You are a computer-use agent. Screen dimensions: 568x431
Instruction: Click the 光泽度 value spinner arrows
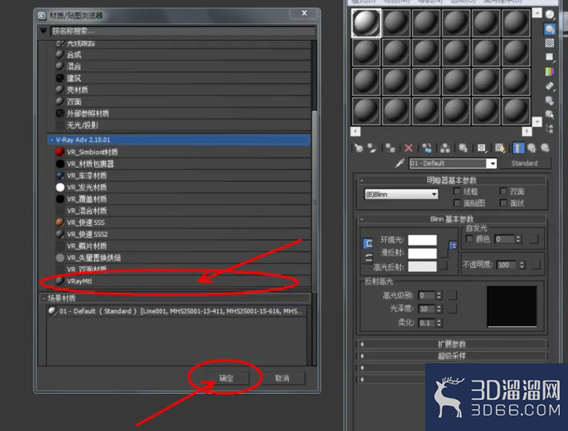tap(439, 308)
